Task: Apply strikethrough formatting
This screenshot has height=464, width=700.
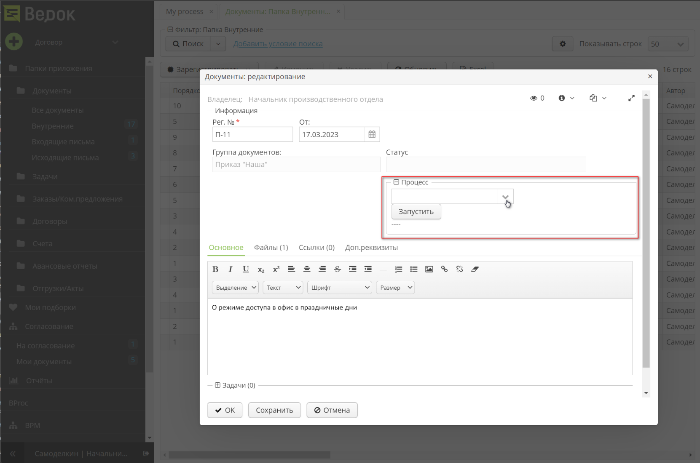Action: click(x=337, y=269)
